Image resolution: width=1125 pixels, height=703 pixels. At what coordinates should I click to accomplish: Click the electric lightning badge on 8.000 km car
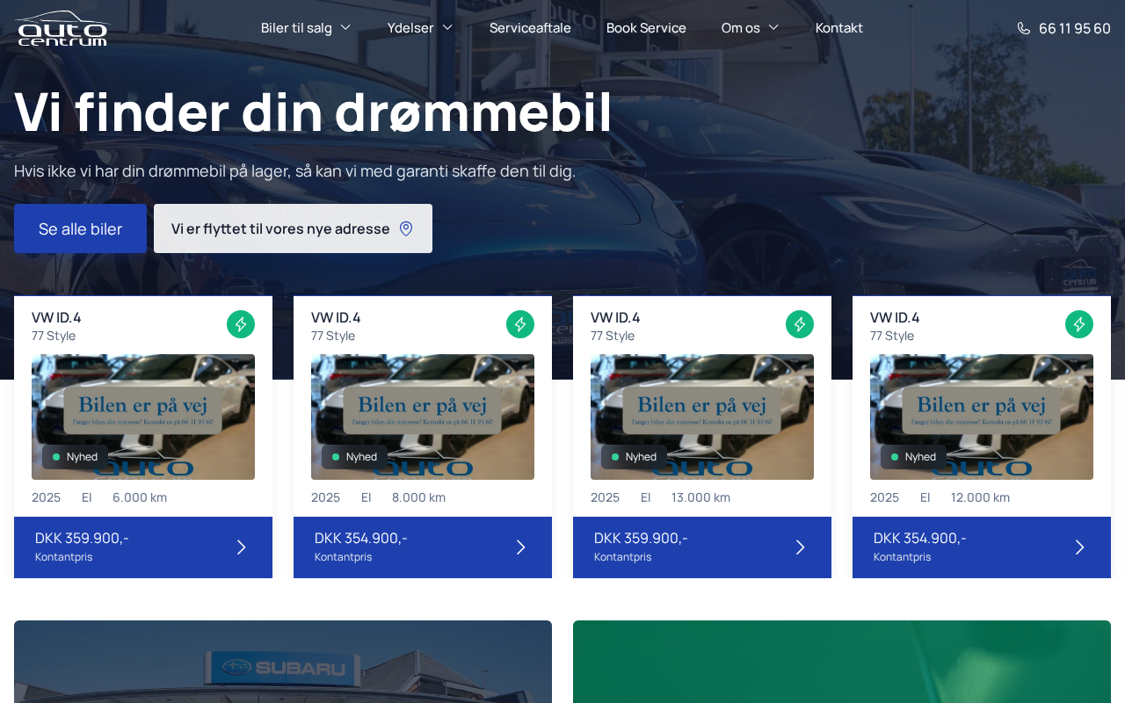coord(520,324)
